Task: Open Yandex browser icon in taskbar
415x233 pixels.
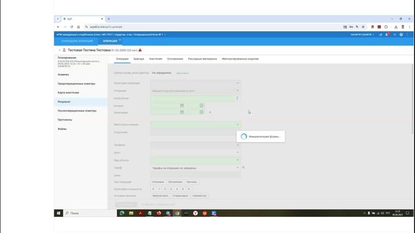Action: 195,213
